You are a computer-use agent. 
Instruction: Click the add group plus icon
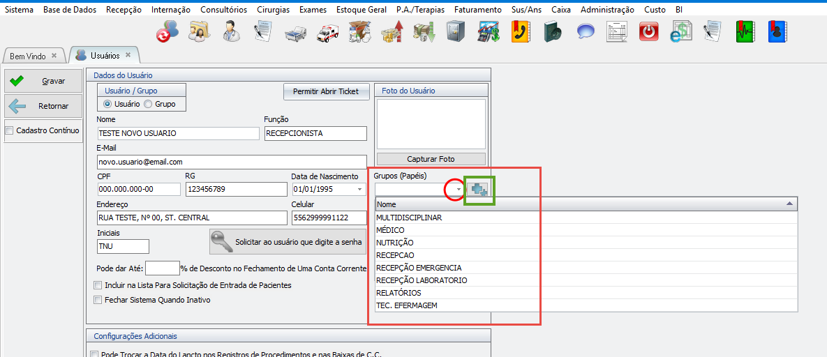point(479,190)
